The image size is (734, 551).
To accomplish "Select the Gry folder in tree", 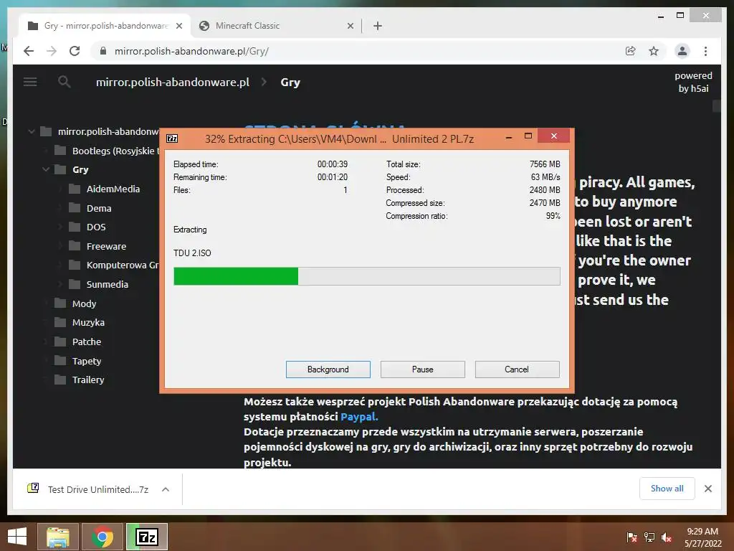I will point(80,169).
